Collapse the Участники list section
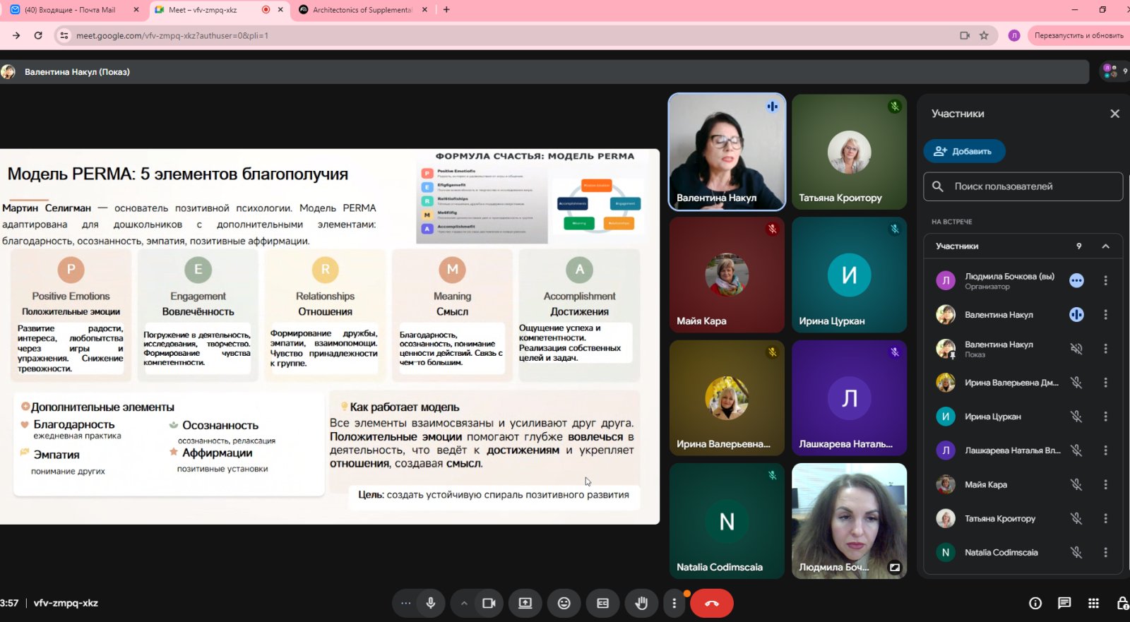The width and height of the screenshot is (1130, 622). pyautogui.click(x=1105, y=246)
